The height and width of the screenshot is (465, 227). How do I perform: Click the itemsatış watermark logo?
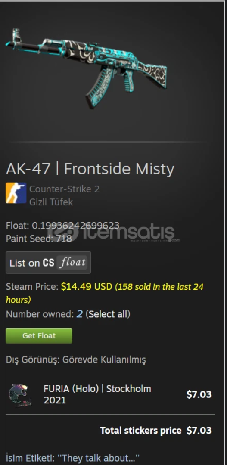(113, 233)
